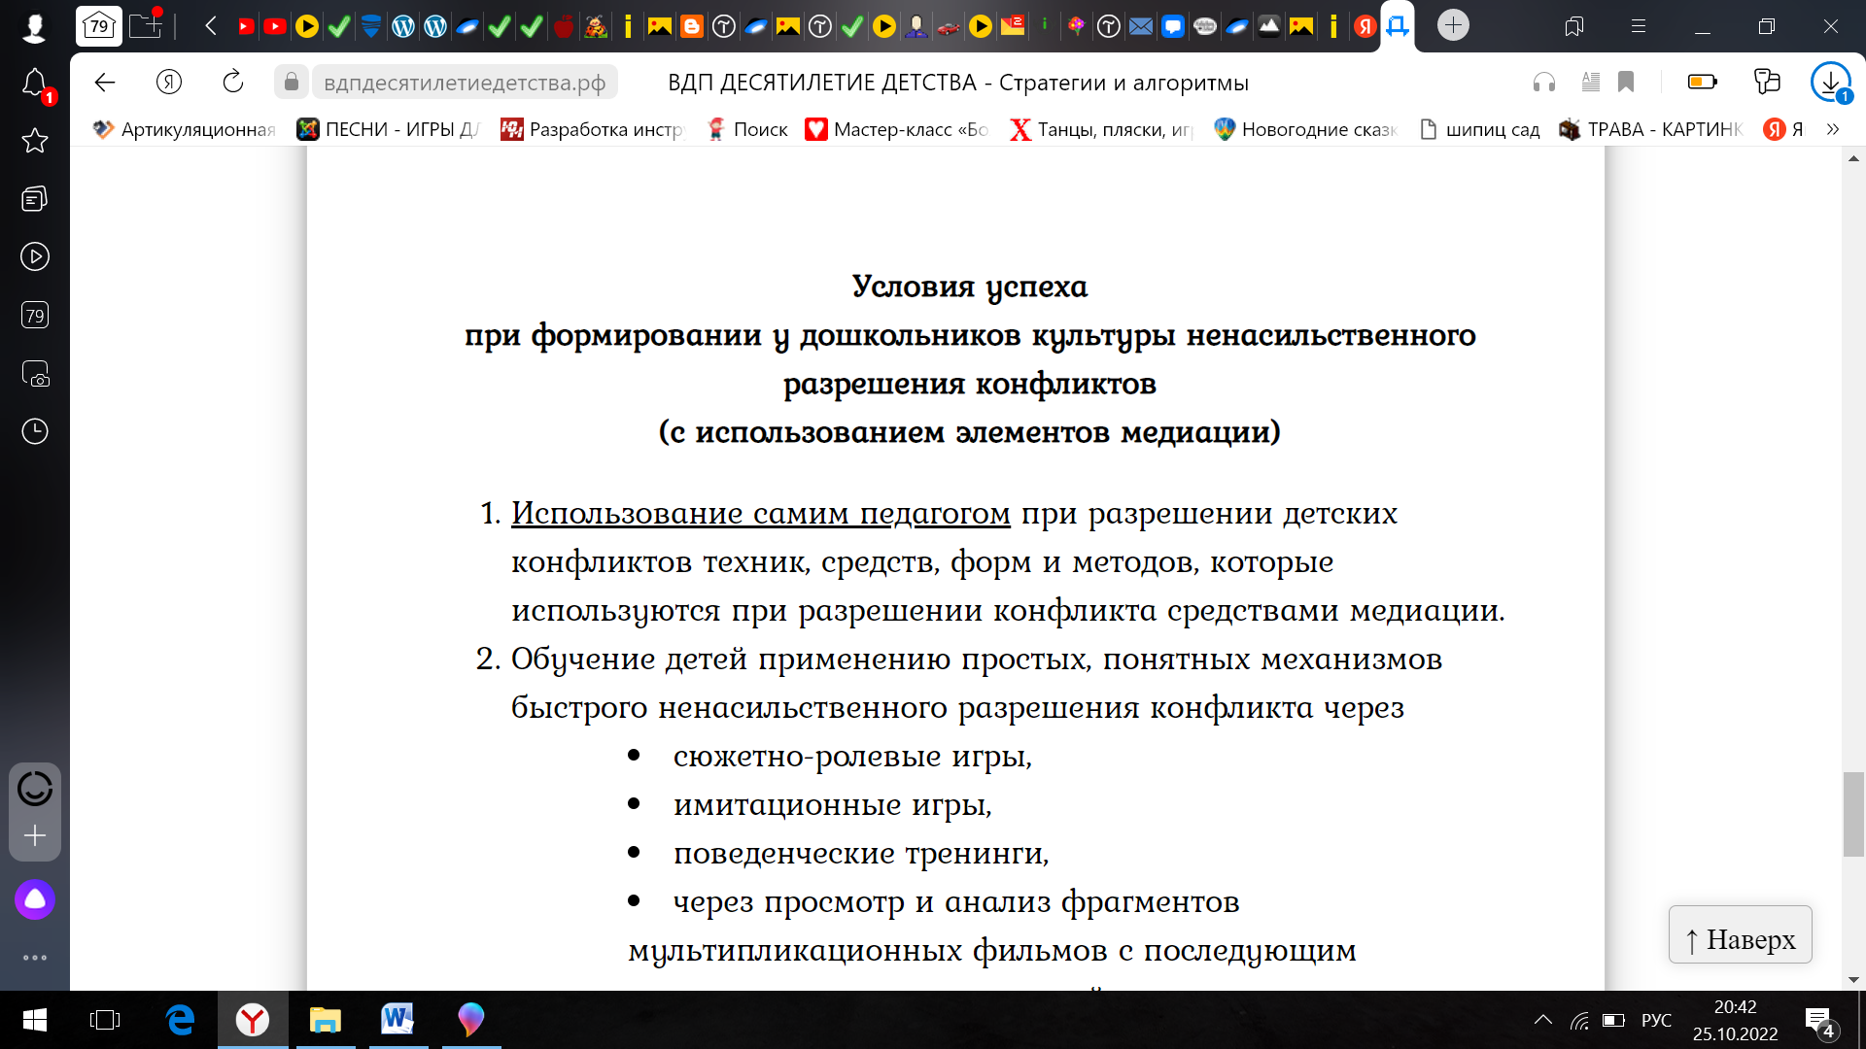Launch Alice assistant purple icon
Image resolution: width=1866 pixels, height=1049 pixels.
click(35, 899)
